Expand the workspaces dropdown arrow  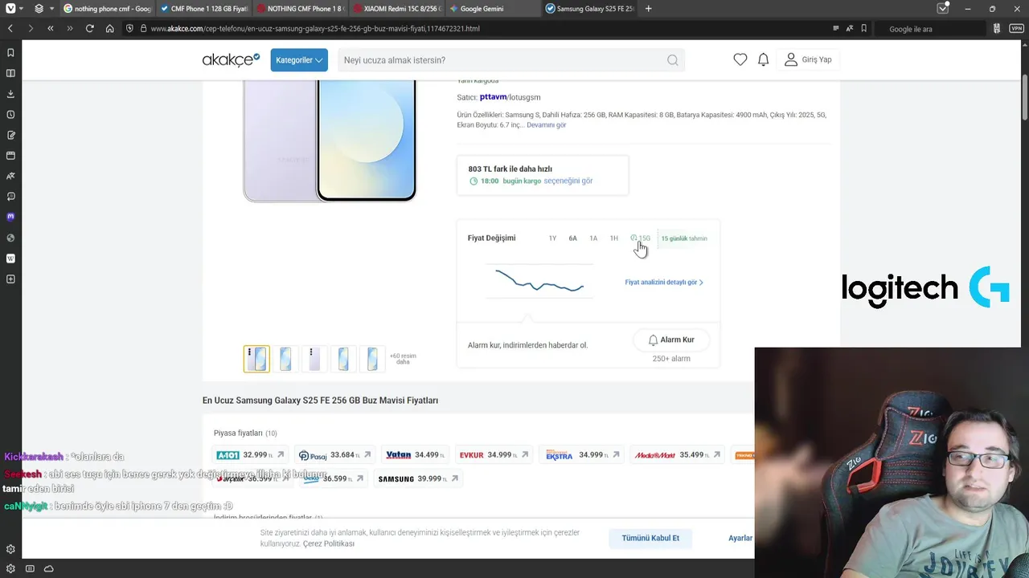click(52, 9)
